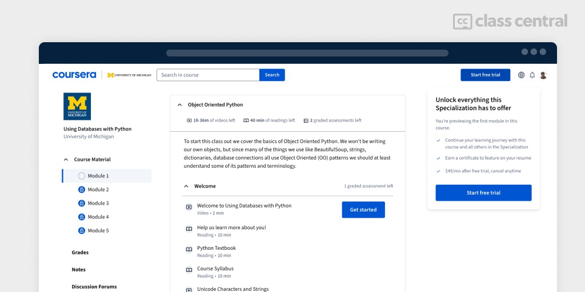Click the header Start free trial button
585x292 pixels.
(485, 75)
